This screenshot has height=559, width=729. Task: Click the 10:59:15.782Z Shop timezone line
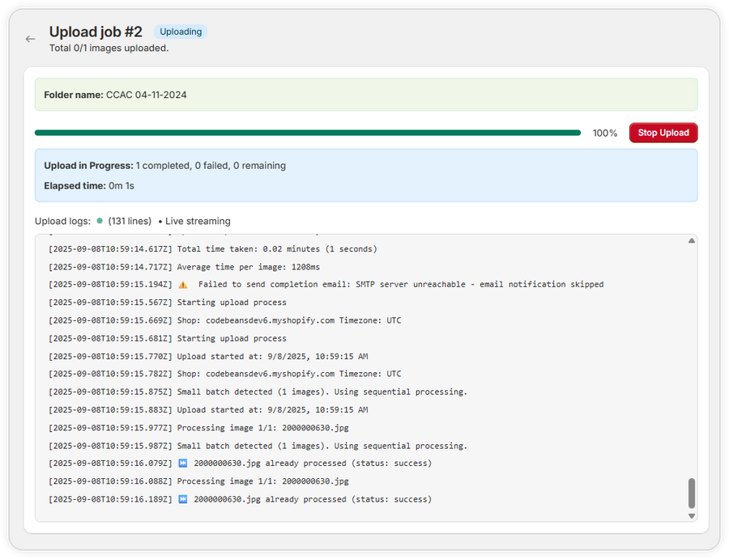tap(224, 374)
